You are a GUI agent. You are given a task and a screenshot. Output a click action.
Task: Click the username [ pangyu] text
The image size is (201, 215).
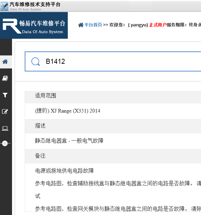pyautogui.click(x=138, y=25)
